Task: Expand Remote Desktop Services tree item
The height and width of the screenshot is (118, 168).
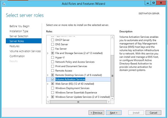Action: (x=48, y=75)
